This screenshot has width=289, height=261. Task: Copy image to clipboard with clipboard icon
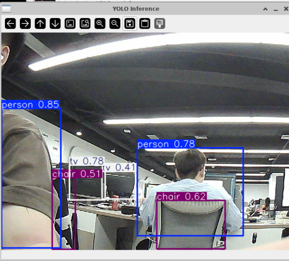144,23
